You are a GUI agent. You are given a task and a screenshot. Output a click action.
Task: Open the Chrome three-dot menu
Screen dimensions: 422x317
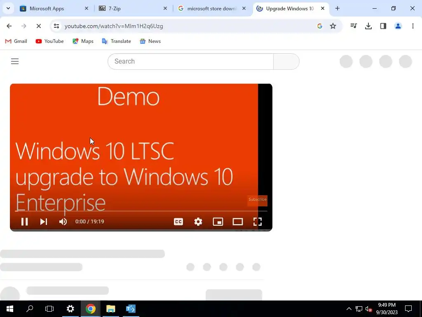413,26
